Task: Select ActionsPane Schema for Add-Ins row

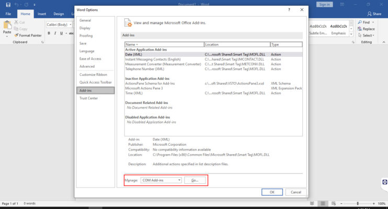Action: pos(213,84)
